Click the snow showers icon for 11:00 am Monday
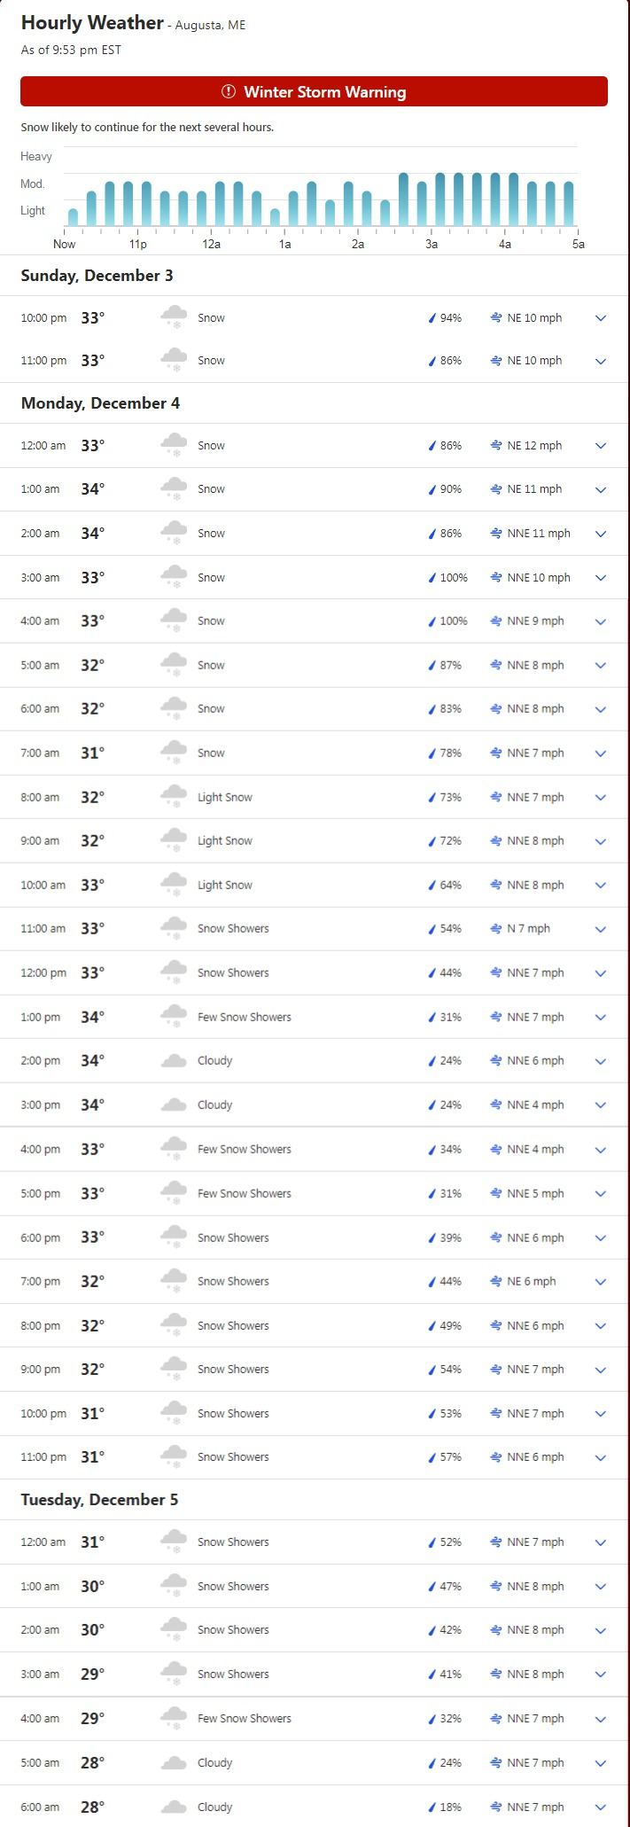The height and width of the screenshot is (1827, 630). click(x=174, y=928)
